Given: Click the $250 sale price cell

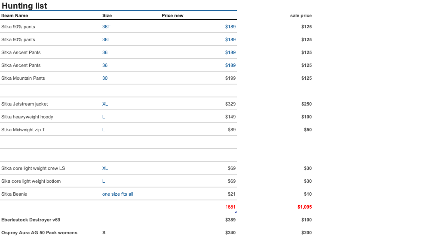Looking at the screenshot, I should pyautogui.click(x=307, y=104).
